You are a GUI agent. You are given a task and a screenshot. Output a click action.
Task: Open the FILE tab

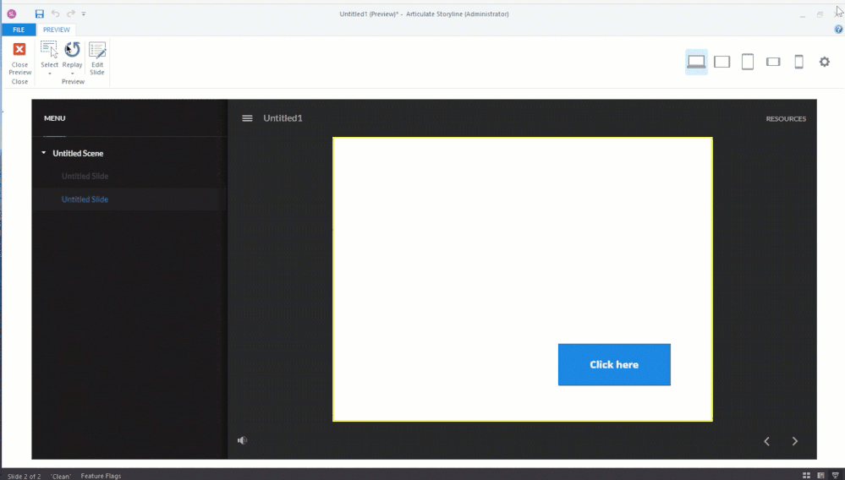[19, 30]
